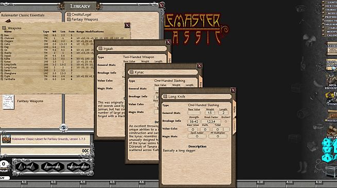The height and width of the screenshot is (188, 337).
Task: Close the Weapons list window
Action: point(127,25)
